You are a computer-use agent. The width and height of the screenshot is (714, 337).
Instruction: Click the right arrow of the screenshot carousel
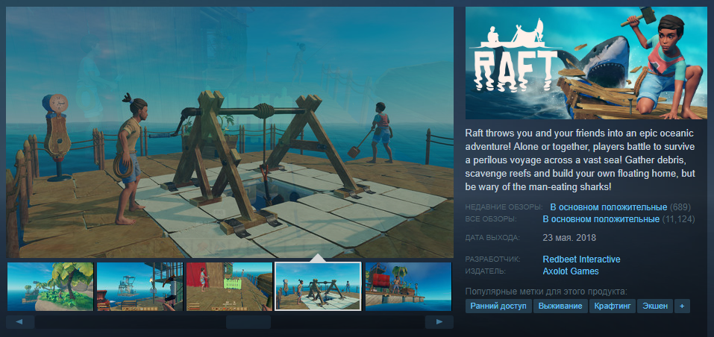[439, 322]
